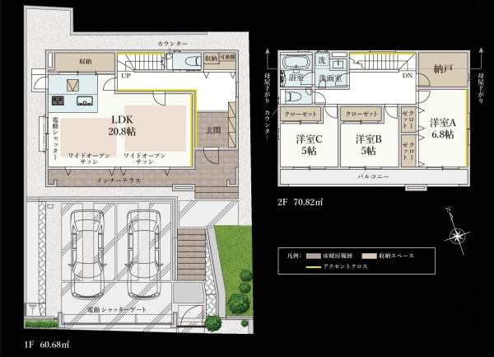
Task: Click the kitchen stove burner symbol
Action: click(58, 101)
